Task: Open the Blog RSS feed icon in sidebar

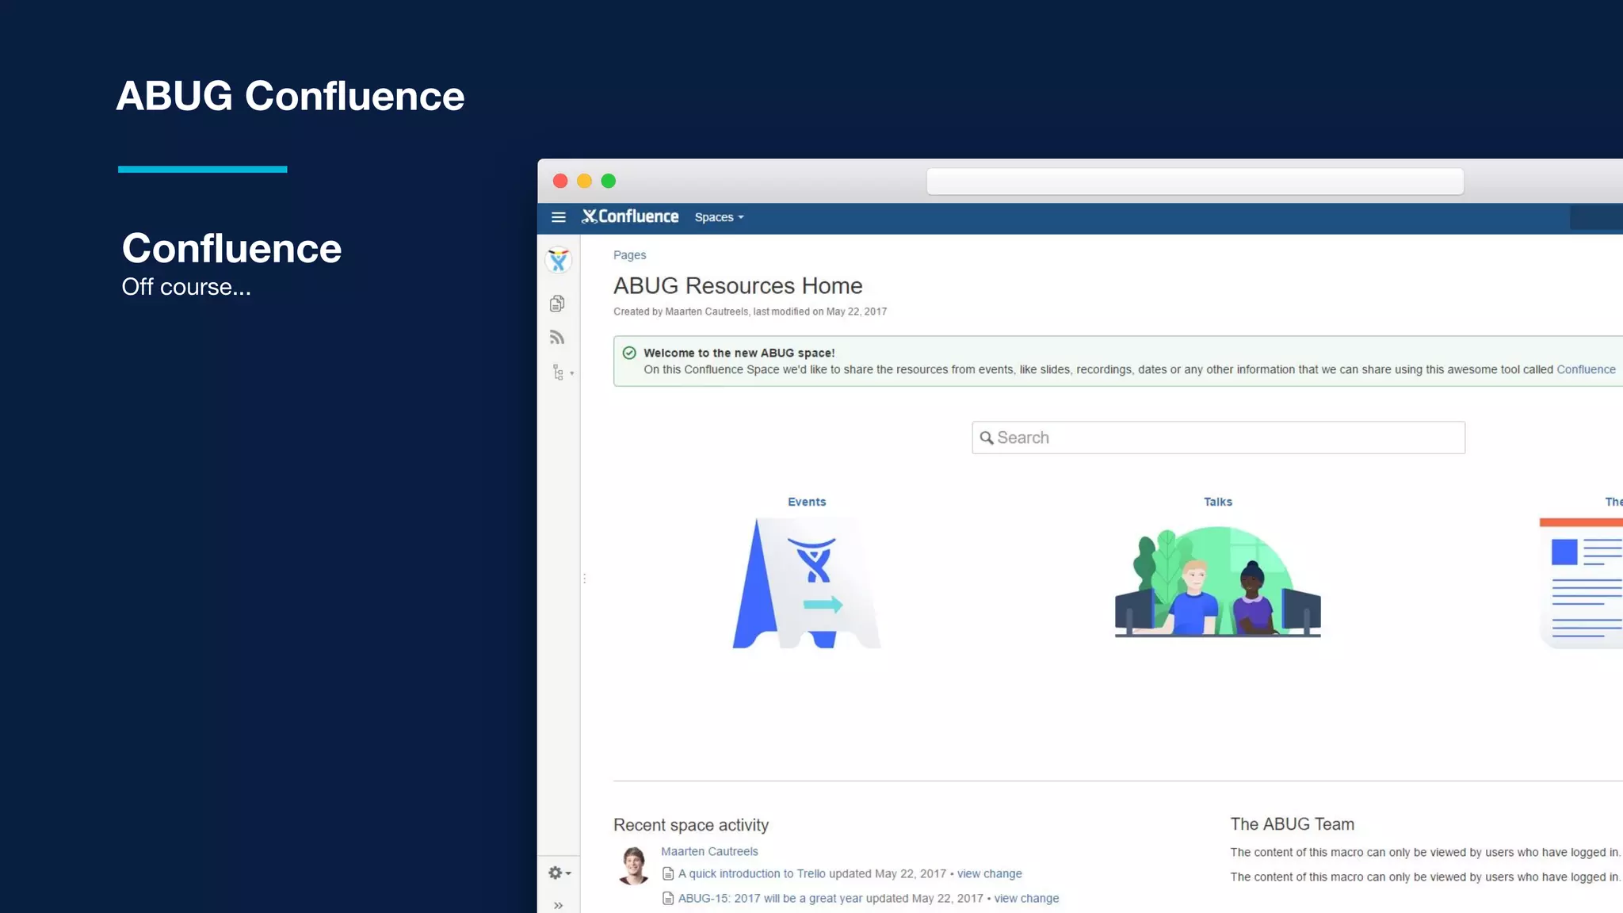Action: coord(557,338)
